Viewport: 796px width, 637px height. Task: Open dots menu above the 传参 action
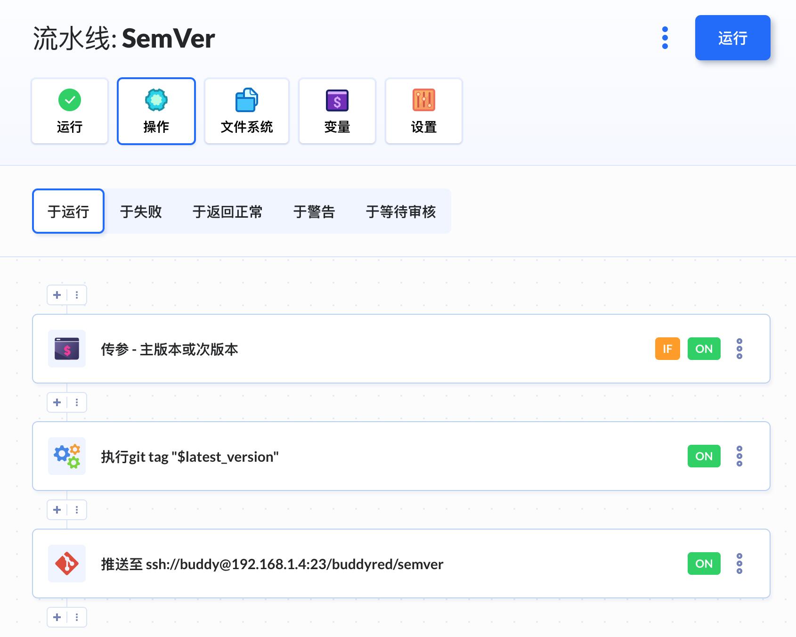pyautogui.click(x=77, y=295)
